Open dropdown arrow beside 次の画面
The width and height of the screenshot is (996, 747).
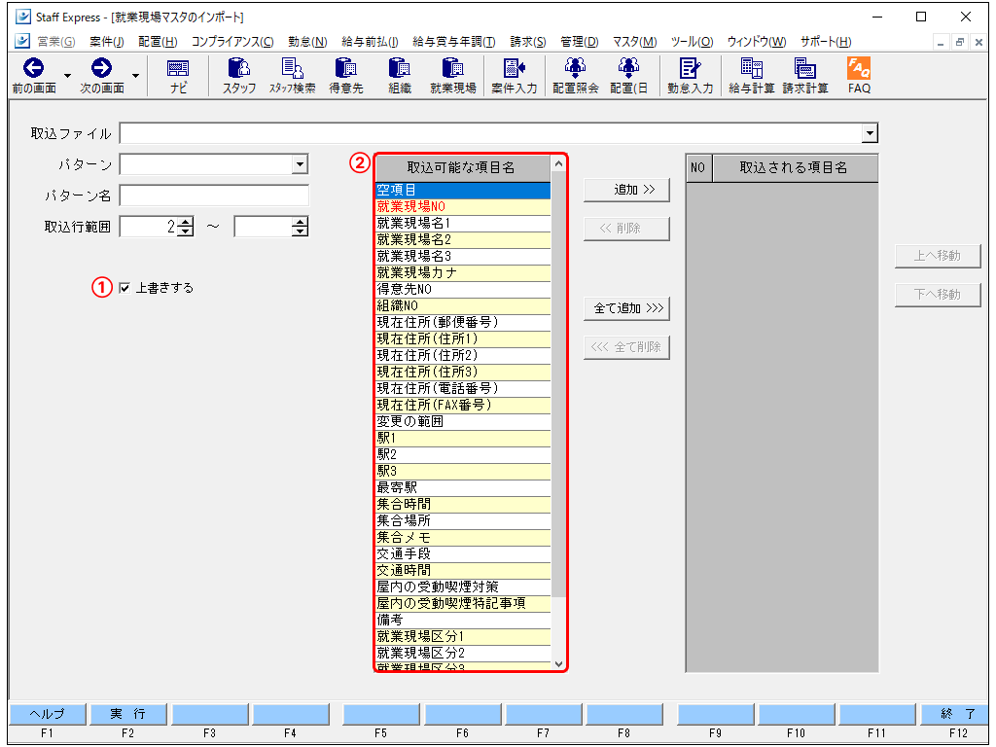(x=135, y=76)
